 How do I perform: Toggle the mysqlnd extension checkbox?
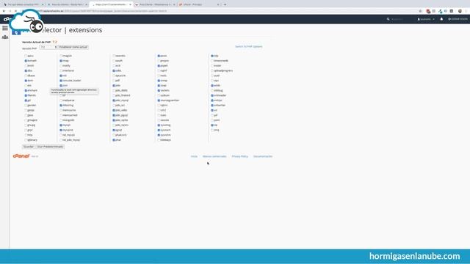coord(61,131)
